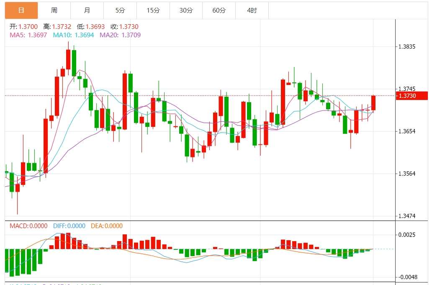Select the 4时 timeframe tab
This screenshot has height=285, width=432.
pos(252,10)
